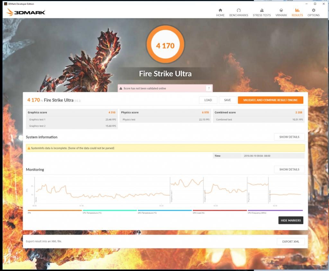Export the result to XML
The height and width of the screenshot is (271, 329).
[290, 242]
